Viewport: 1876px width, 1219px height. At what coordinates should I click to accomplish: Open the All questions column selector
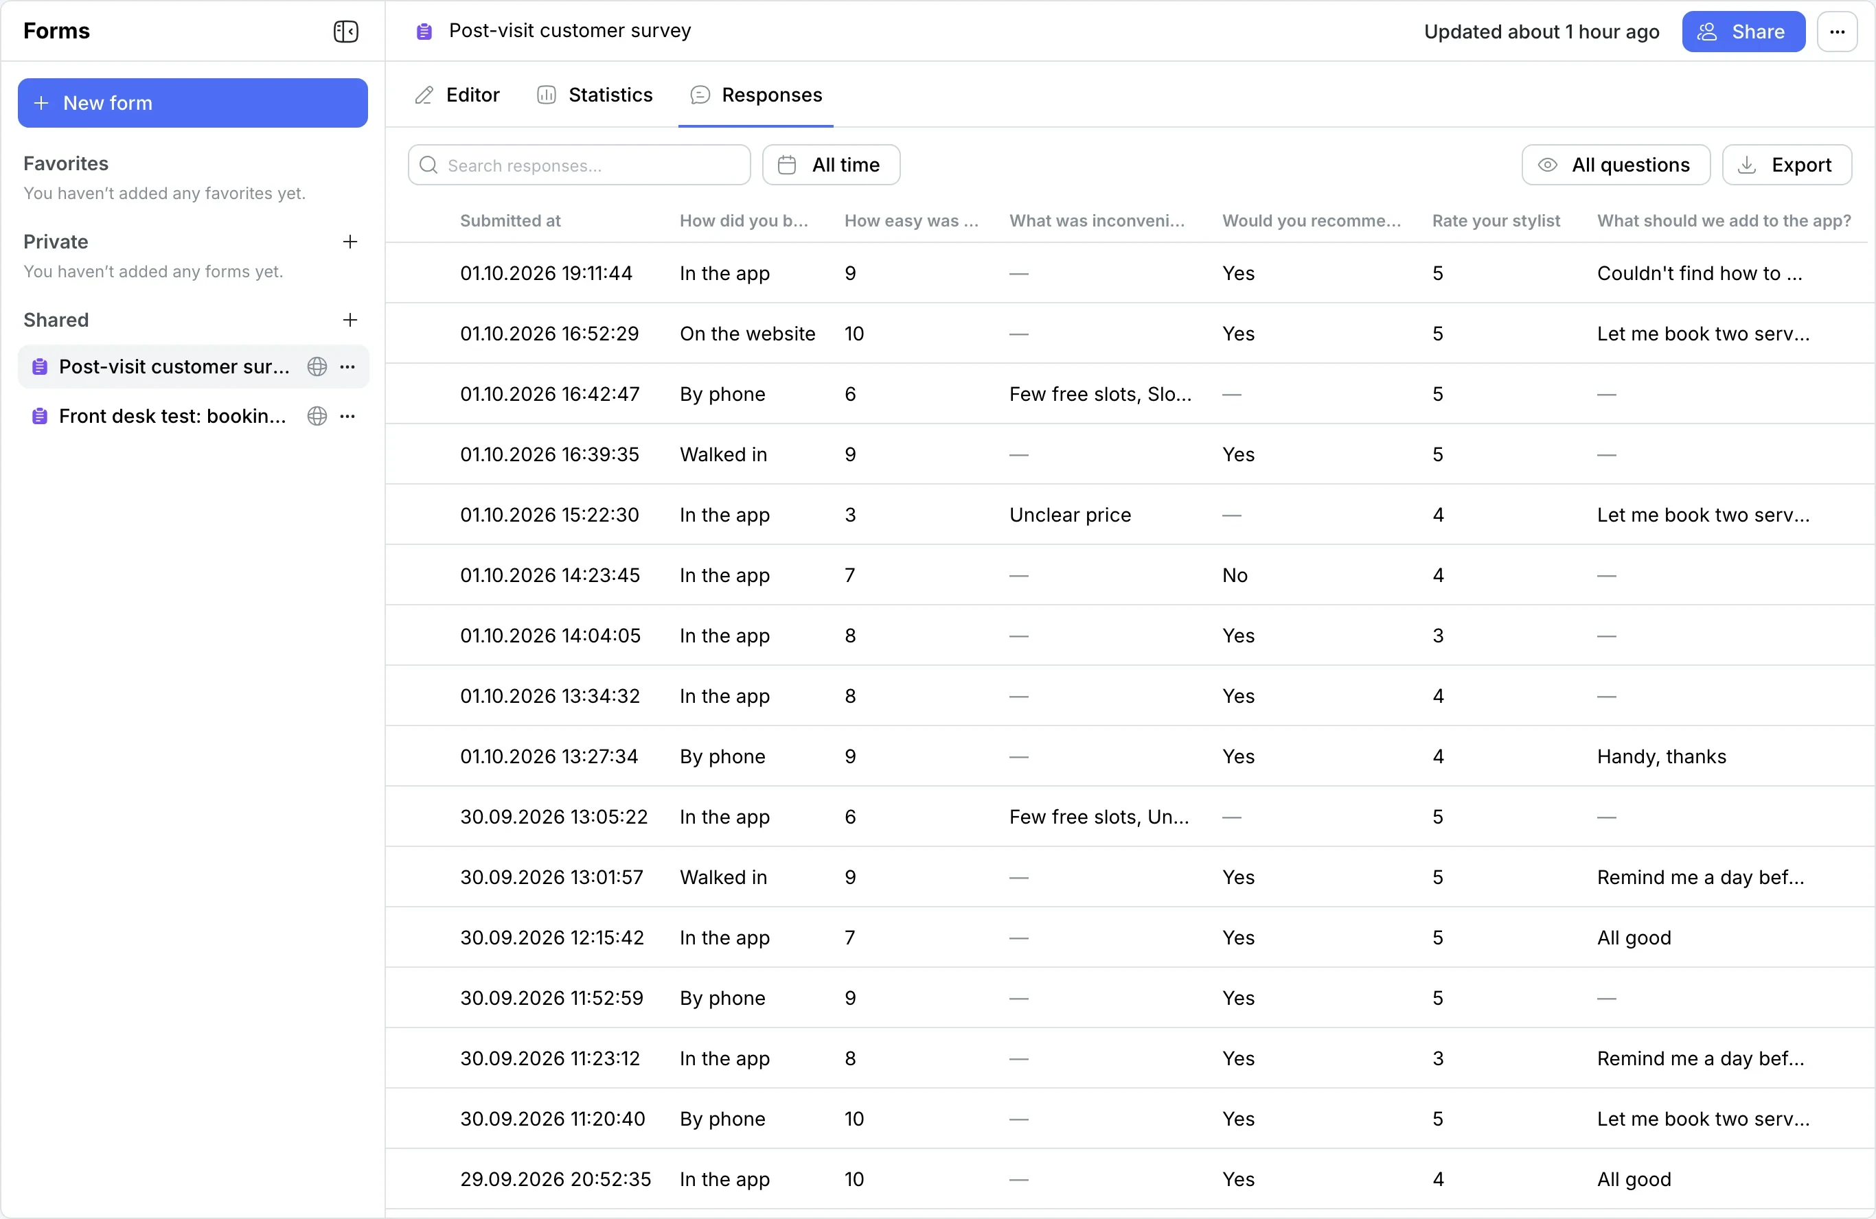(x=1616, y=165)
